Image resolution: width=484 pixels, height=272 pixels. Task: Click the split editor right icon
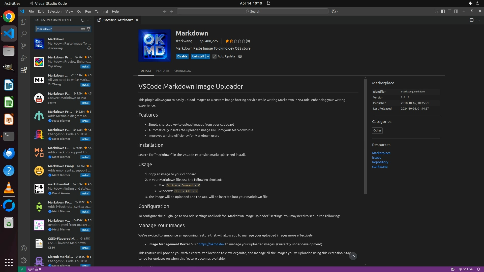click(x=471, y=20)
